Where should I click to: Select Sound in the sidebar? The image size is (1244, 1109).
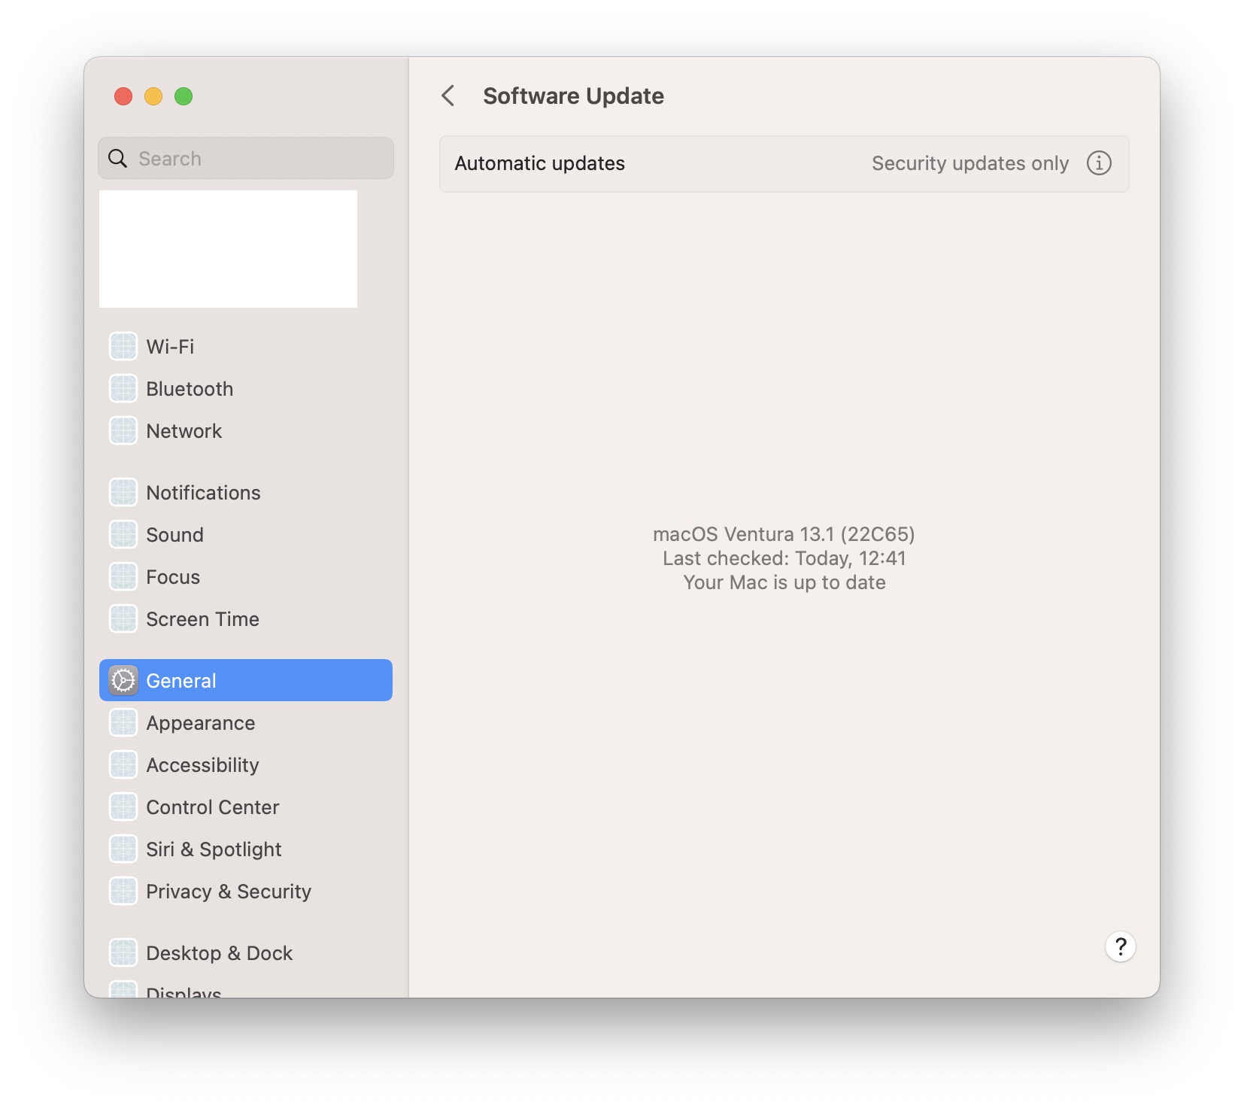click(246, 534)
